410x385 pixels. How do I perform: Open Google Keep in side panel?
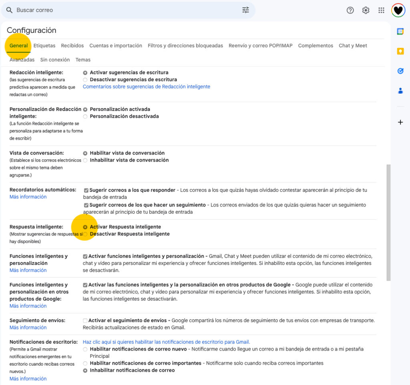point(400,51)
